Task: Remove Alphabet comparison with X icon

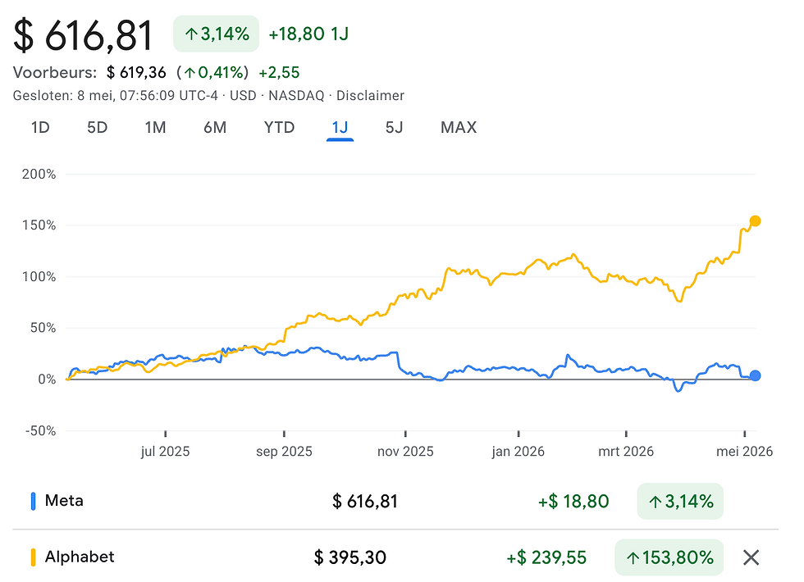Action: tap(751, 557)
